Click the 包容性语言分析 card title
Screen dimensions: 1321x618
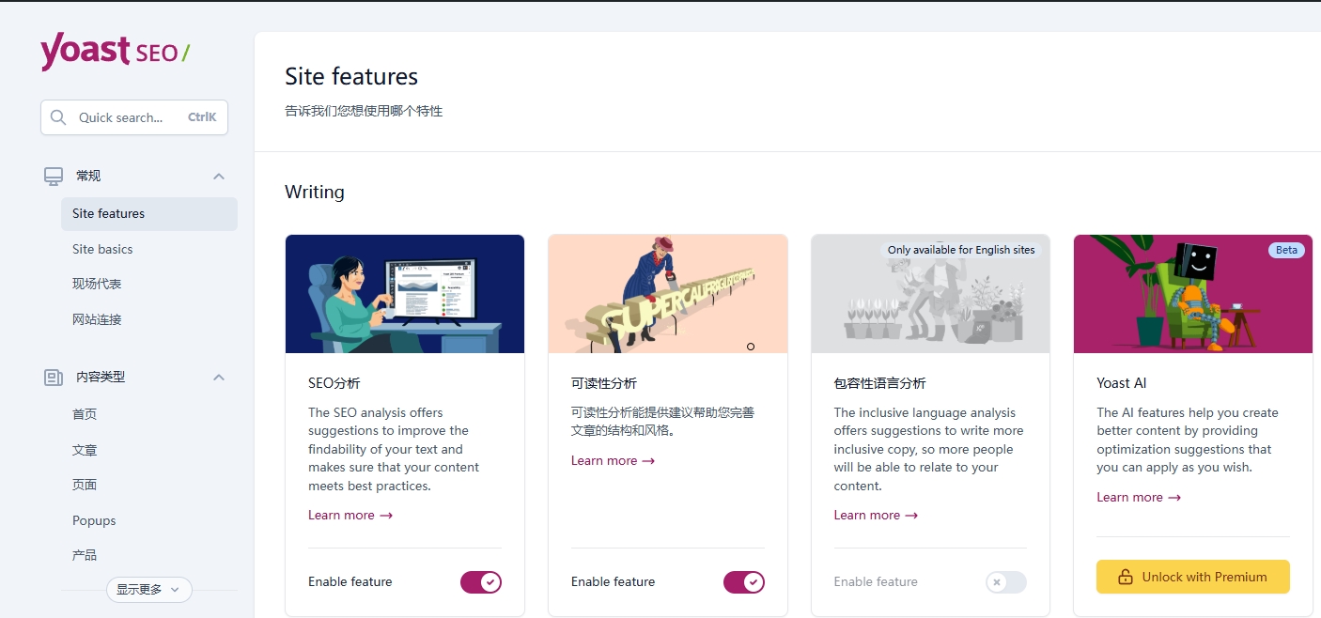tap(880, 383)
